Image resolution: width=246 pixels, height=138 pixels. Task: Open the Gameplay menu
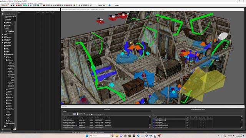pos(30,3)
